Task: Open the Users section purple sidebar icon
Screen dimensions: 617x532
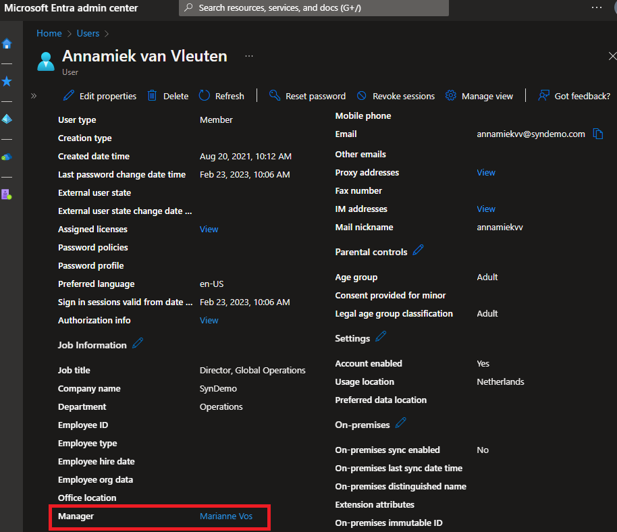Action: coord(7,194)
